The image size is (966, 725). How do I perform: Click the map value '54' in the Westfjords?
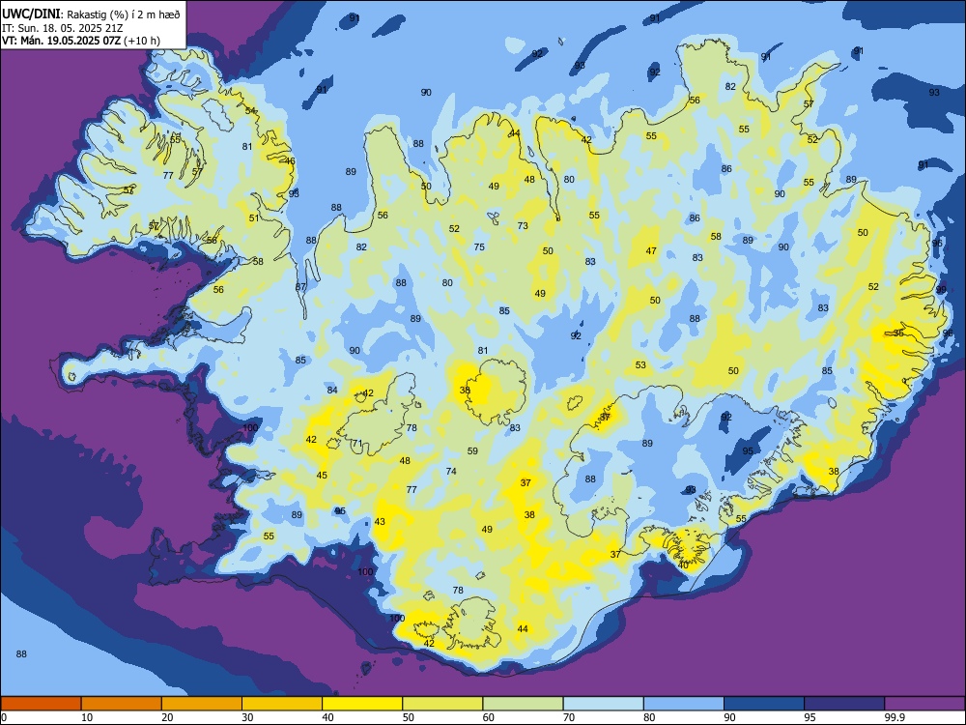coord(250,110)
